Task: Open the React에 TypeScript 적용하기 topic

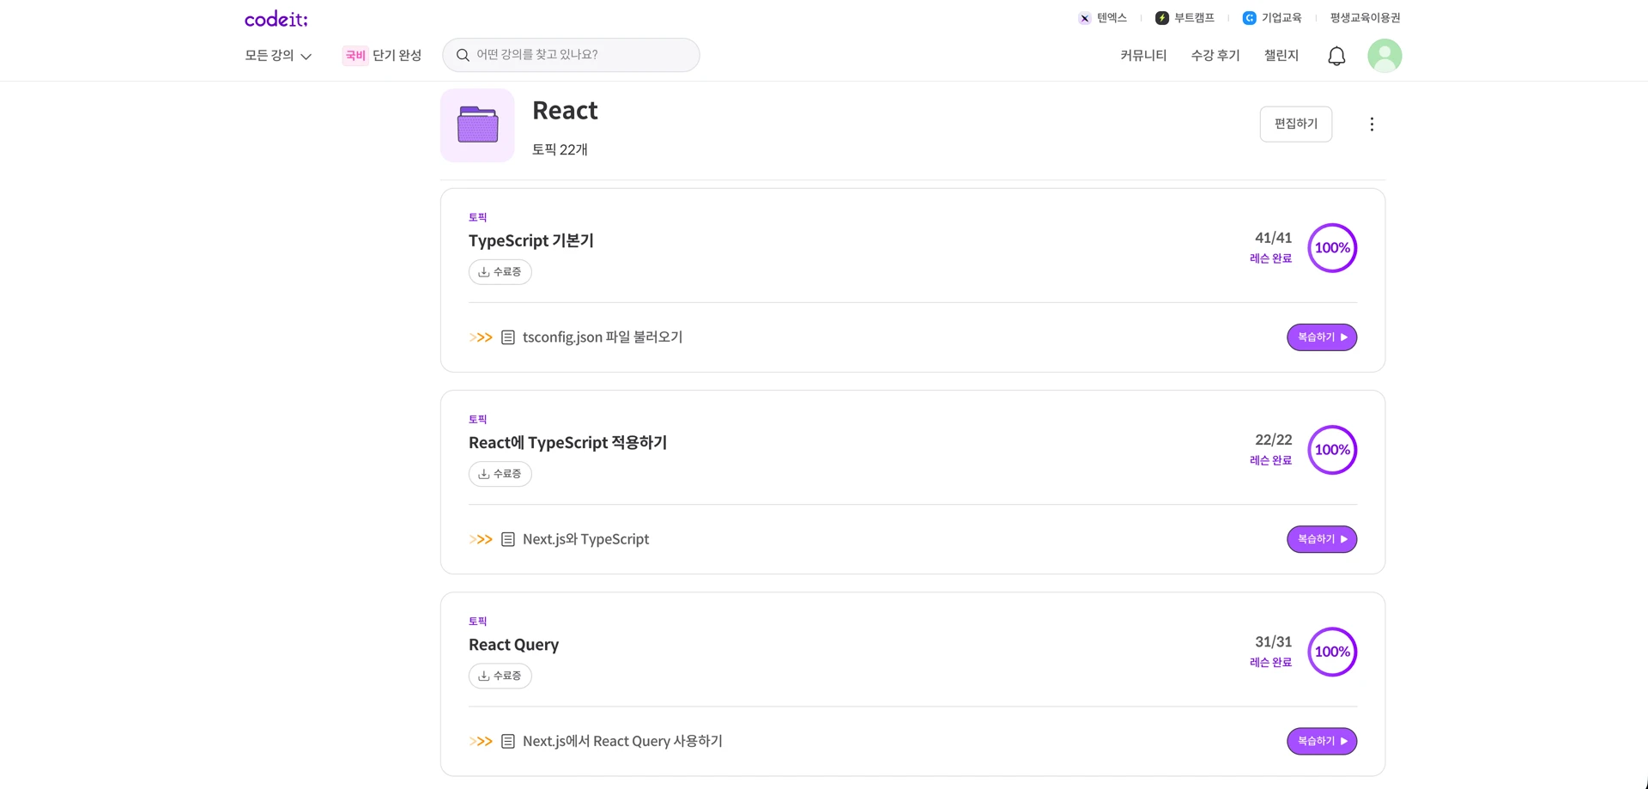Action: 567,443
